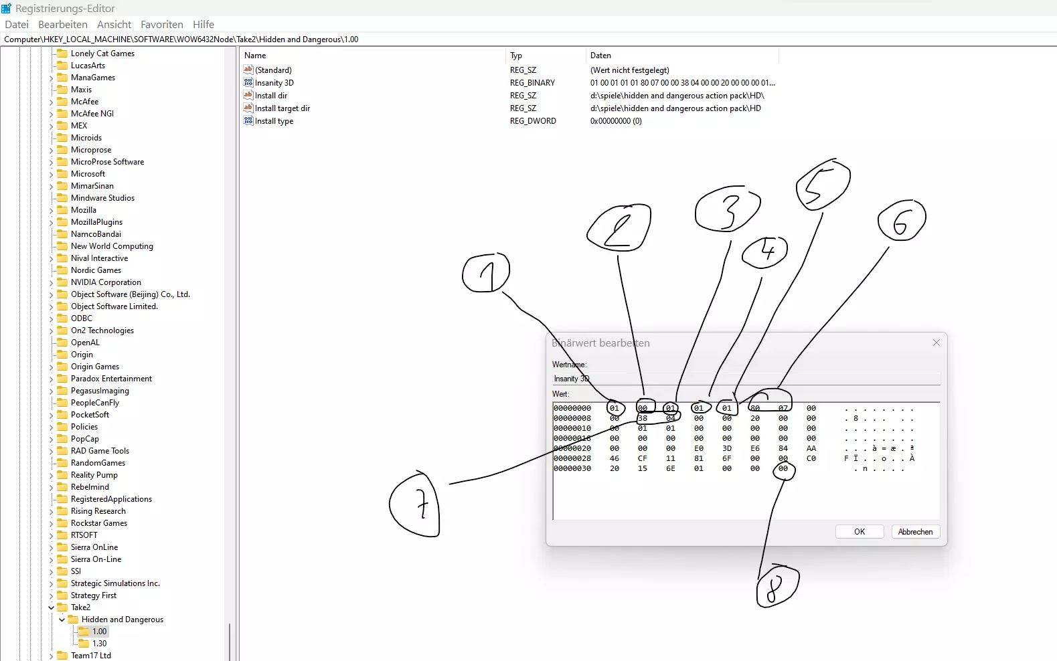Click the PopCap folder icon
The width and height of the screenshot is (1057, 661).
[62, 438]
